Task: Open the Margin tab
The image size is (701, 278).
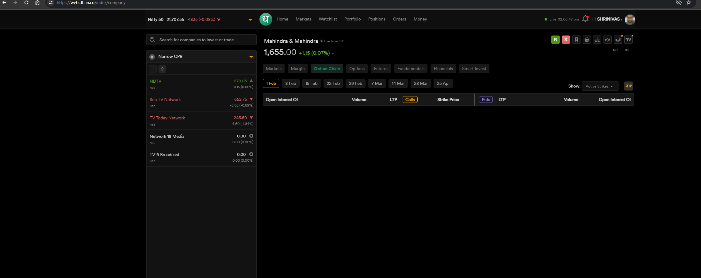Action: click(297, 69)
